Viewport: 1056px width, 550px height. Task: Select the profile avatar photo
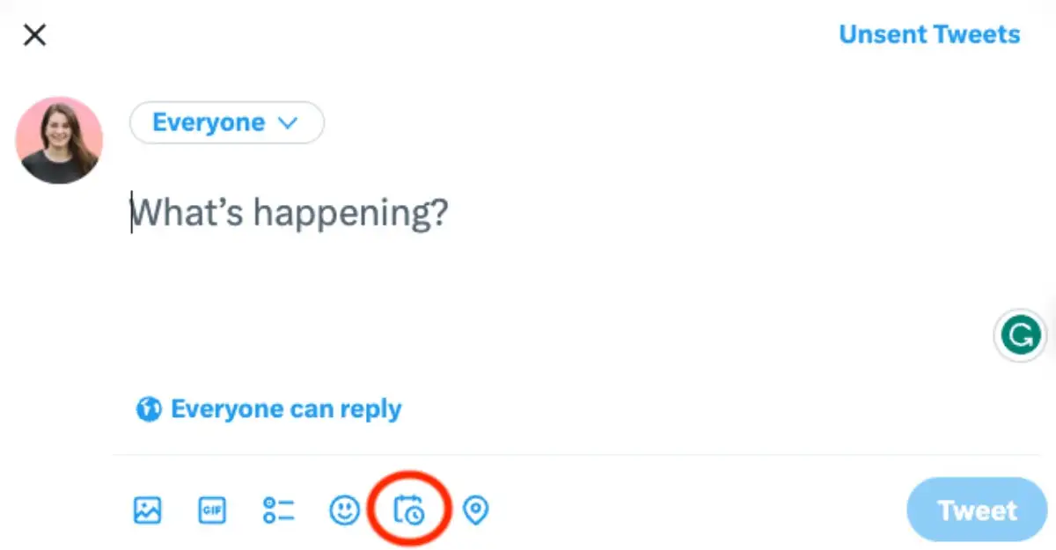point(58,140)
